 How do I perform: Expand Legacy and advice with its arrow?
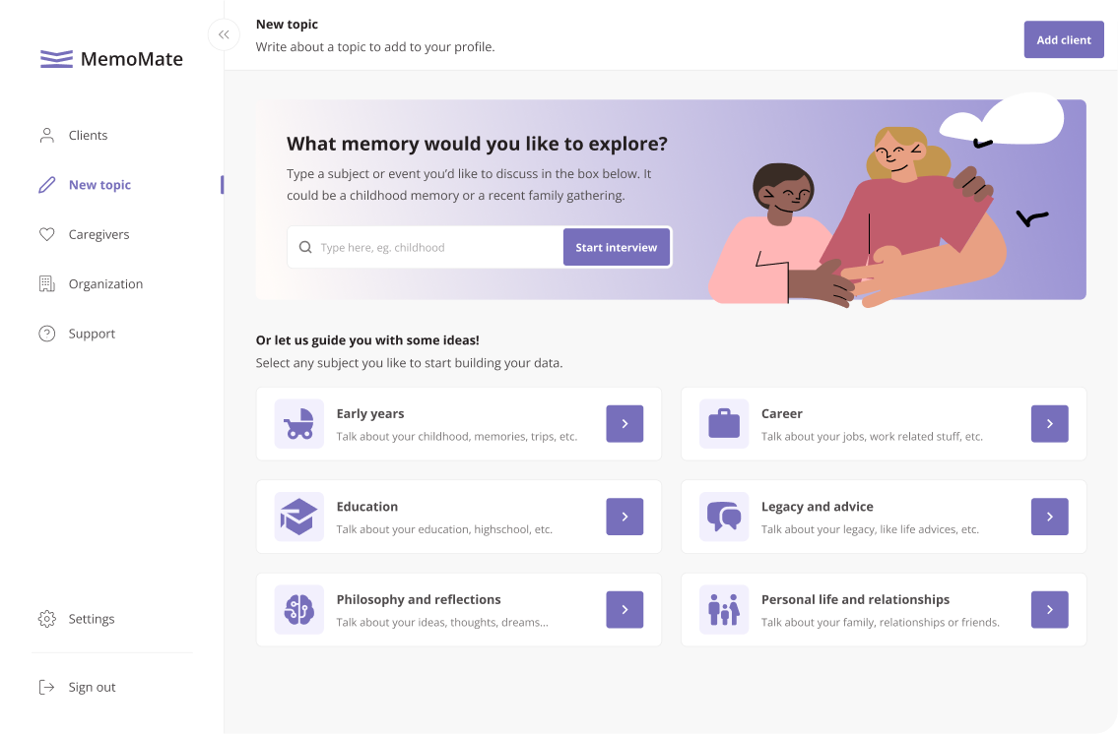point(1049,517)
